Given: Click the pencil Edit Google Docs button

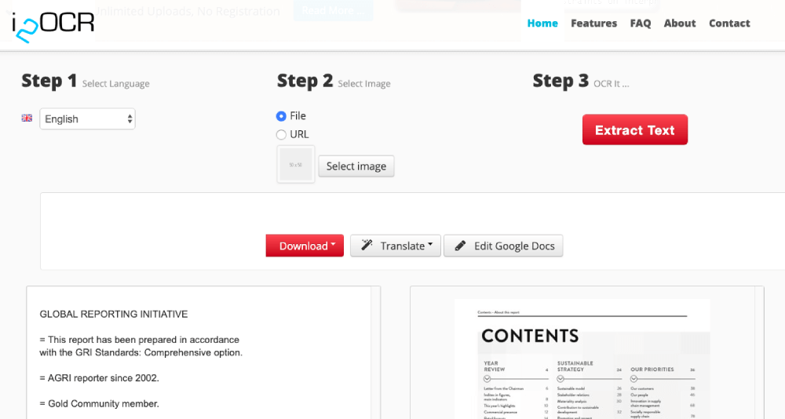Looking at the screenshot, I should 503,246.
